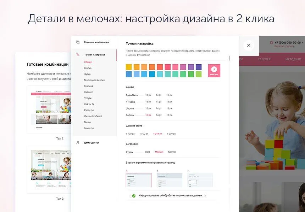Click the Готовые комбинации copy icon
This screenshot has width=305, height=212.
coord(78,42)
